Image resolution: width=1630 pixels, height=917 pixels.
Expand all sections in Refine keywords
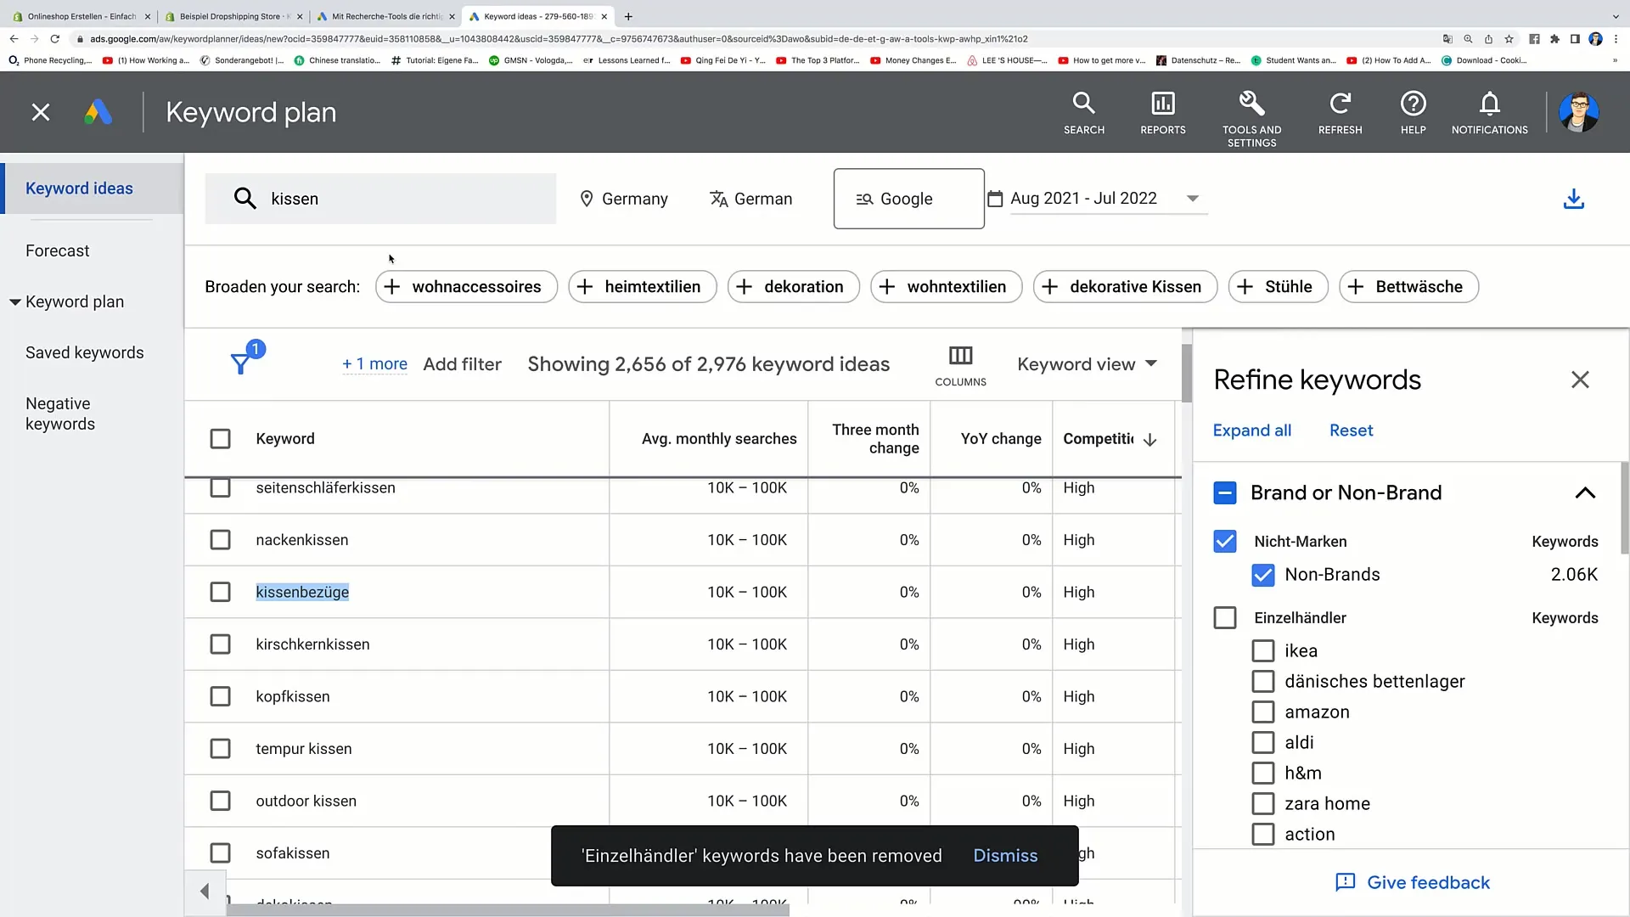pyautogui.click(x=1251, y=430)
